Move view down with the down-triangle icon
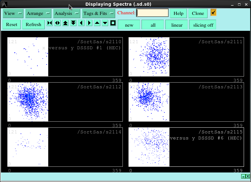This screenshot has width=251, height=182. pyautogui.click(x=105, y=23)
